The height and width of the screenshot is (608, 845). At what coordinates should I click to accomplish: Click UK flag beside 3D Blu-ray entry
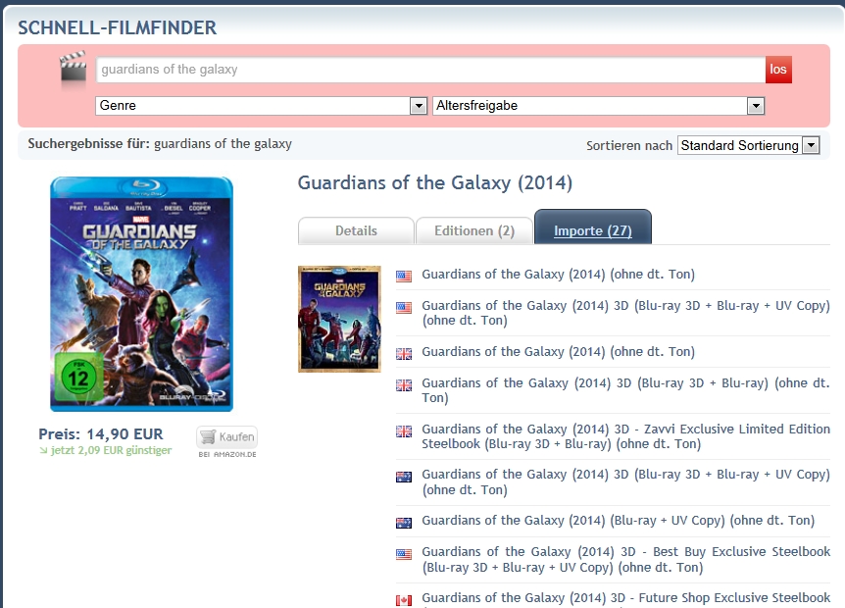coord(404,384)
